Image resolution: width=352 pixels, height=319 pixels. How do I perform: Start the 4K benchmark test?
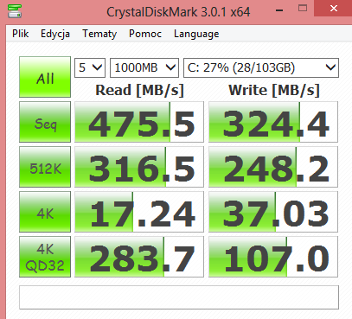pos(45,212)
